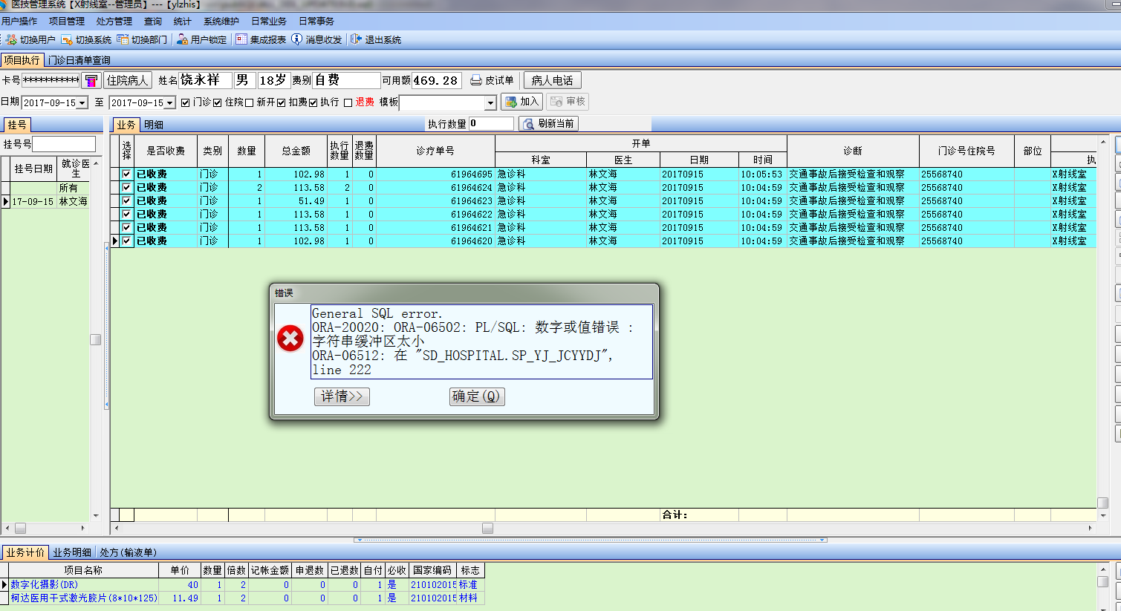Open 消息收发 messaging icon
Image resolution: width=1121 pixels, height=611 pixels.
click(x=297, y=39)
